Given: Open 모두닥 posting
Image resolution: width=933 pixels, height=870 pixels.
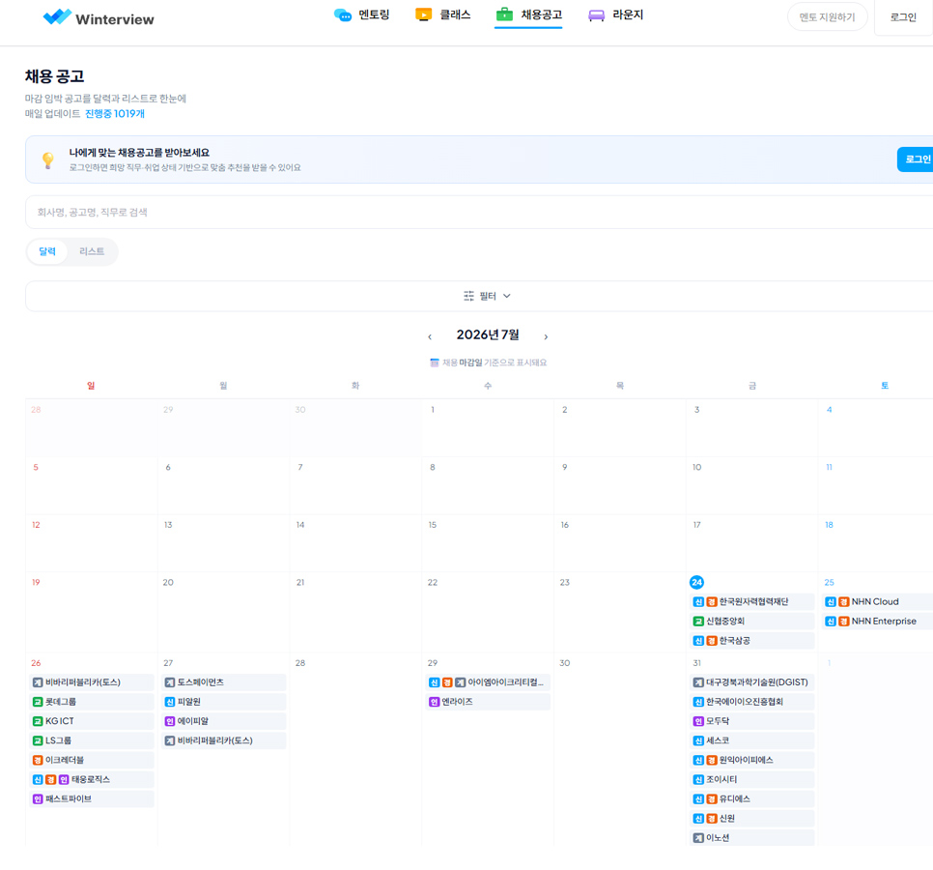Looking at the screenshot, I should click(751, 721).
